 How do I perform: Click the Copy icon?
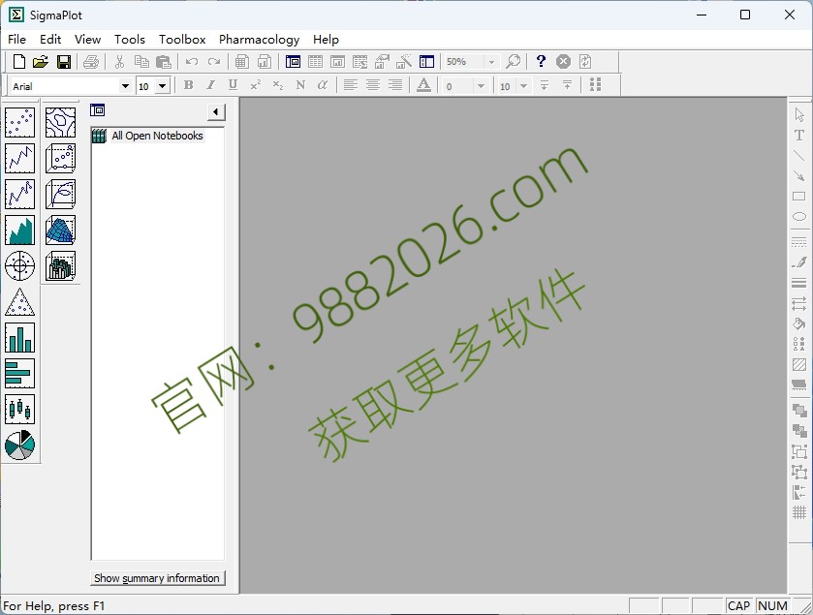pos(141,62)
